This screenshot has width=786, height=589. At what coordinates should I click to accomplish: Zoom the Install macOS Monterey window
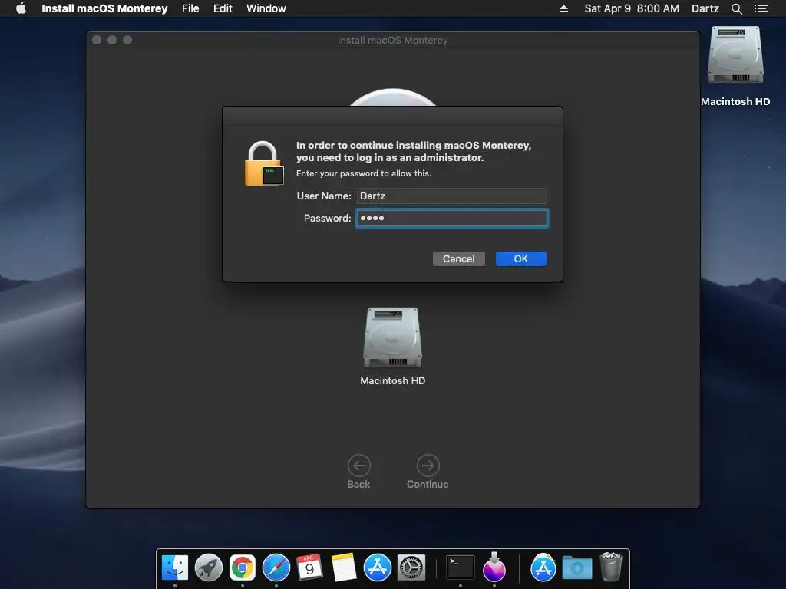tap(127, 40)
